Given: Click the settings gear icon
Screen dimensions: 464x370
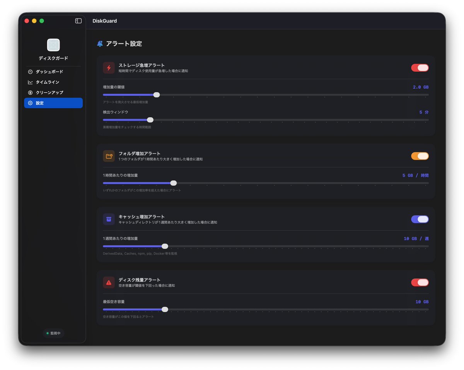Looking at the screenshot, I should [x=30, y=103].
